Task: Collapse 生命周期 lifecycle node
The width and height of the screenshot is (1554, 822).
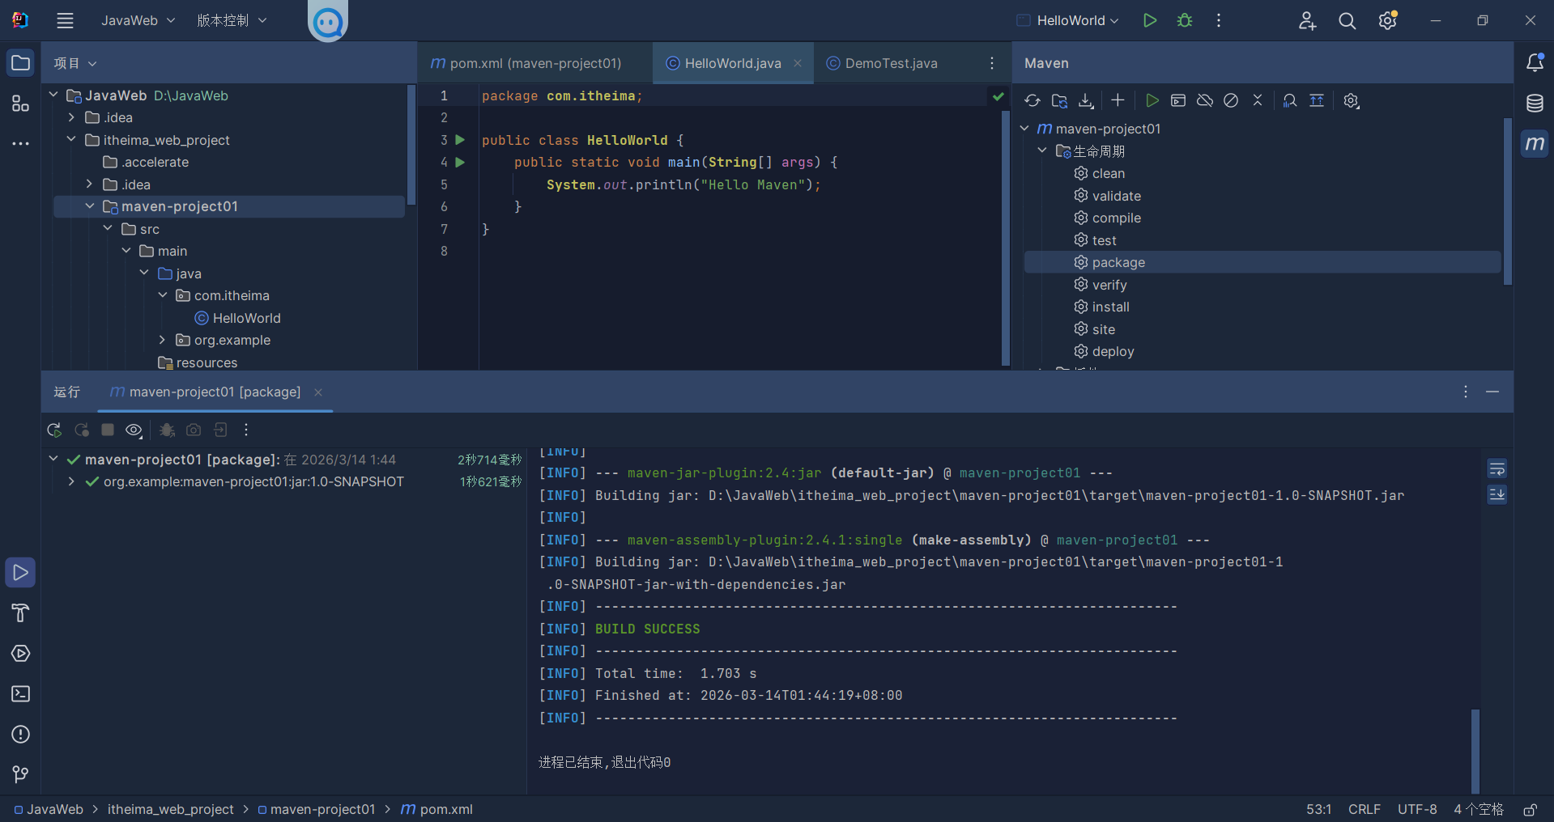Action: point(1042,150)
